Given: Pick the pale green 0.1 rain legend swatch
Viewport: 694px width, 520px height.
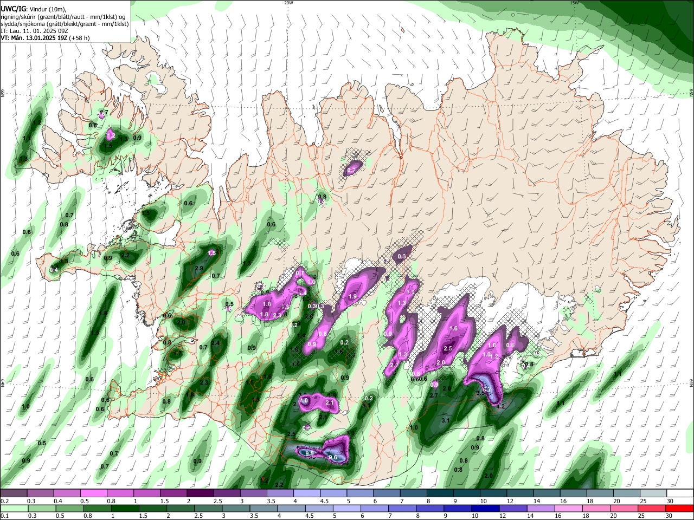Looking at the screenshot, I should (x=15, y=508).
